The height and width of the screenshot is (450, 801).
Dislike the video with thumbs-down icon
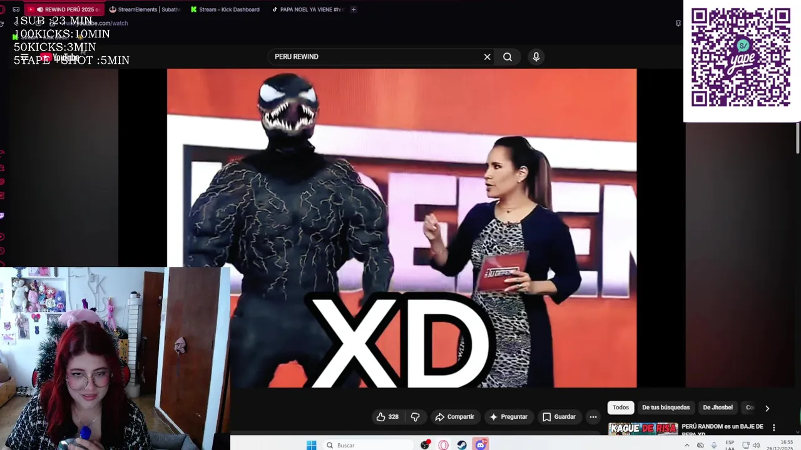click(x=415, y=417)
